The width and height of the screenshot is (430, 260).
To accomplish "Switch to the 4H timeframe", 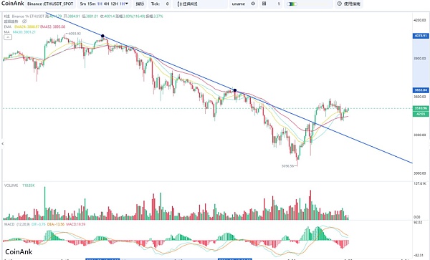I will [x=106, y=4].
